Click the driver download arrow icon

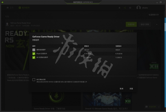point(7,24)
